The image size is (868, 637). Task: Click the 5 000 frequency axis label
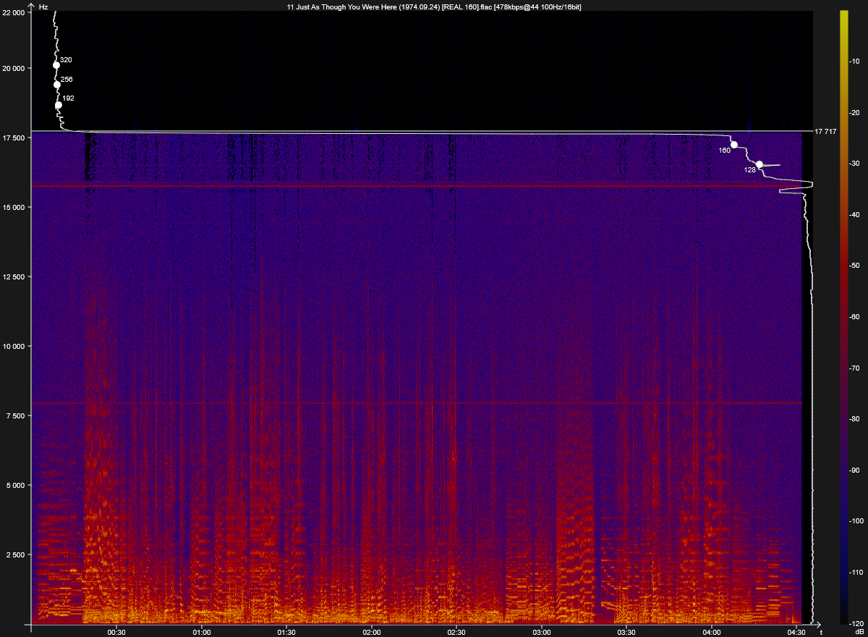[x=17, y=485]
